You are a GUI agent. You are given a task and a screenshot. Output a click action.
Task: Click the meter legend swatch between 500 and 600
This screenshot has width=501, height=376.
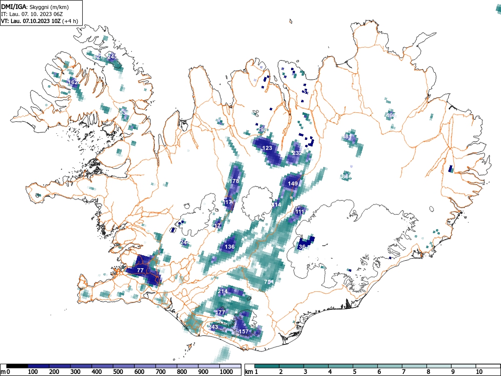coord(124,366)
